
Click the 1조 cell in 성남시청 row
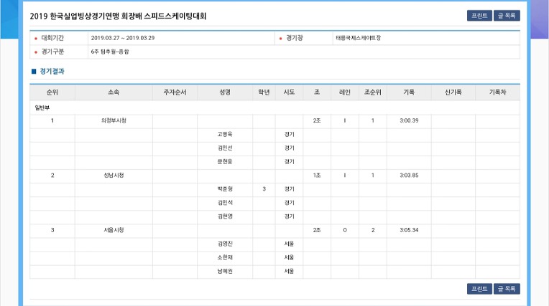tap(317, 176)
